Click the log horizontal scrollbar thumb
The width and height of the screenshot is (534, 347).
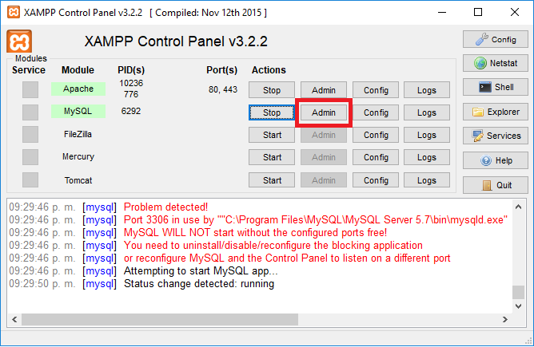tap(160, 319)
